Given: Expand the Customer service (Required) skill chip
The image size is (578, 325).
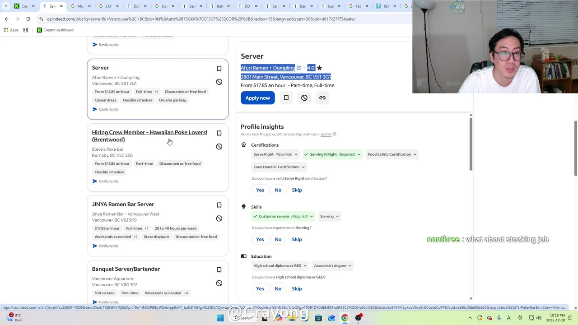Looking at the screenshot, I should pos(283,216).
